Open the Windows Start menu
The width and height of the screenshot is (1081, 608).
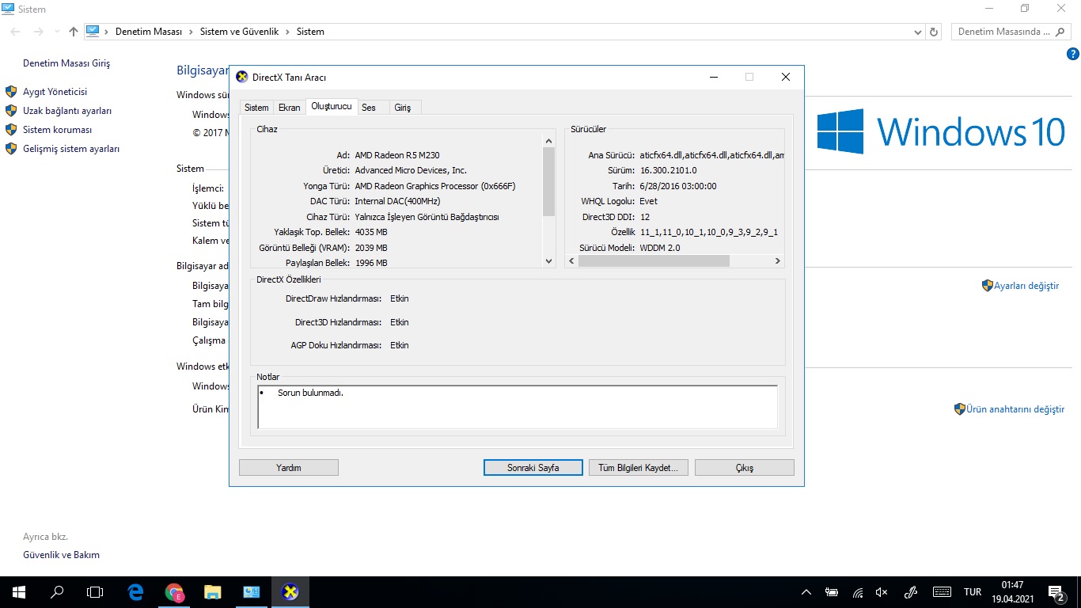coord(19,592)
